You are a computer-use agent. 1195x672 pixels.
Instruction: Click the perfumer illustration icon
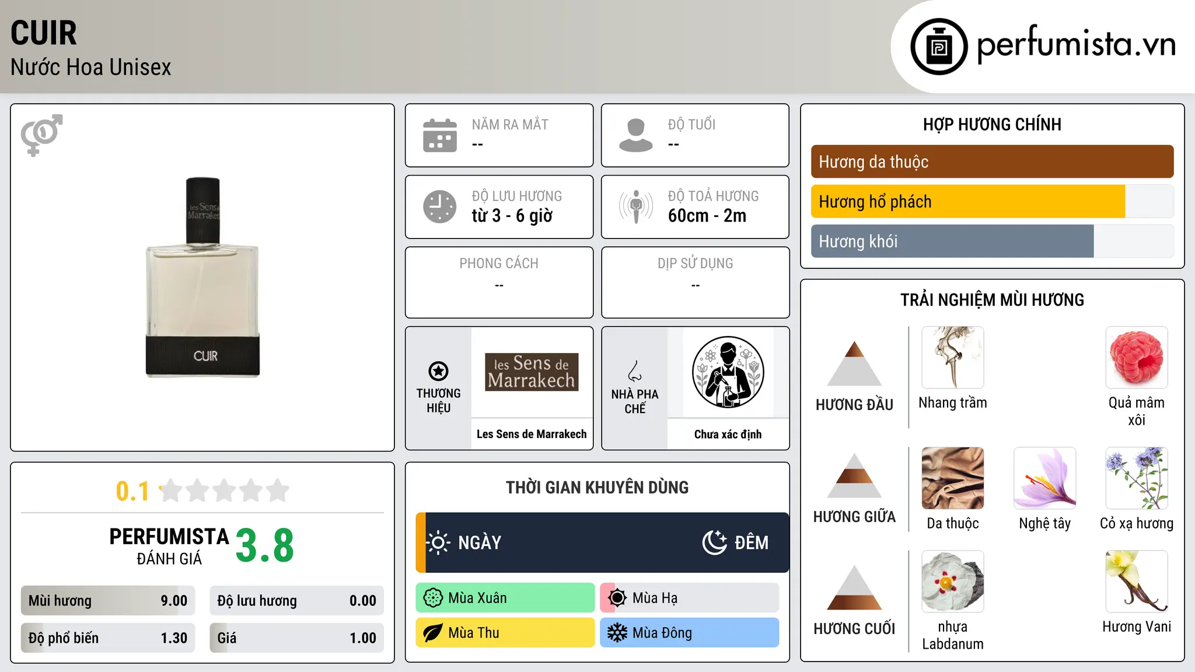tap(728, 372)
